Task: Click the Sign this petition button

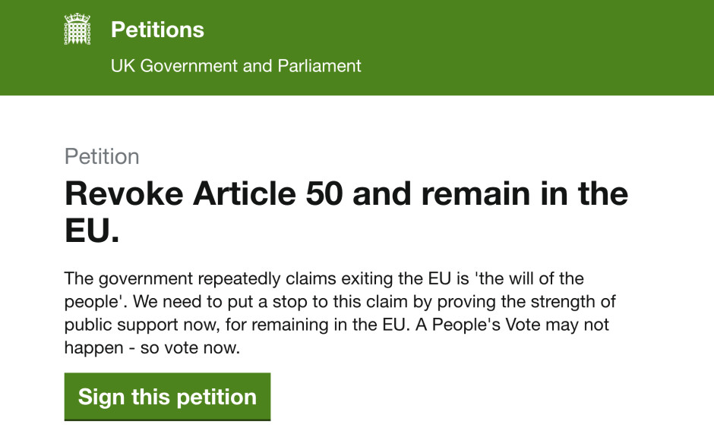Action: (167, 396)
